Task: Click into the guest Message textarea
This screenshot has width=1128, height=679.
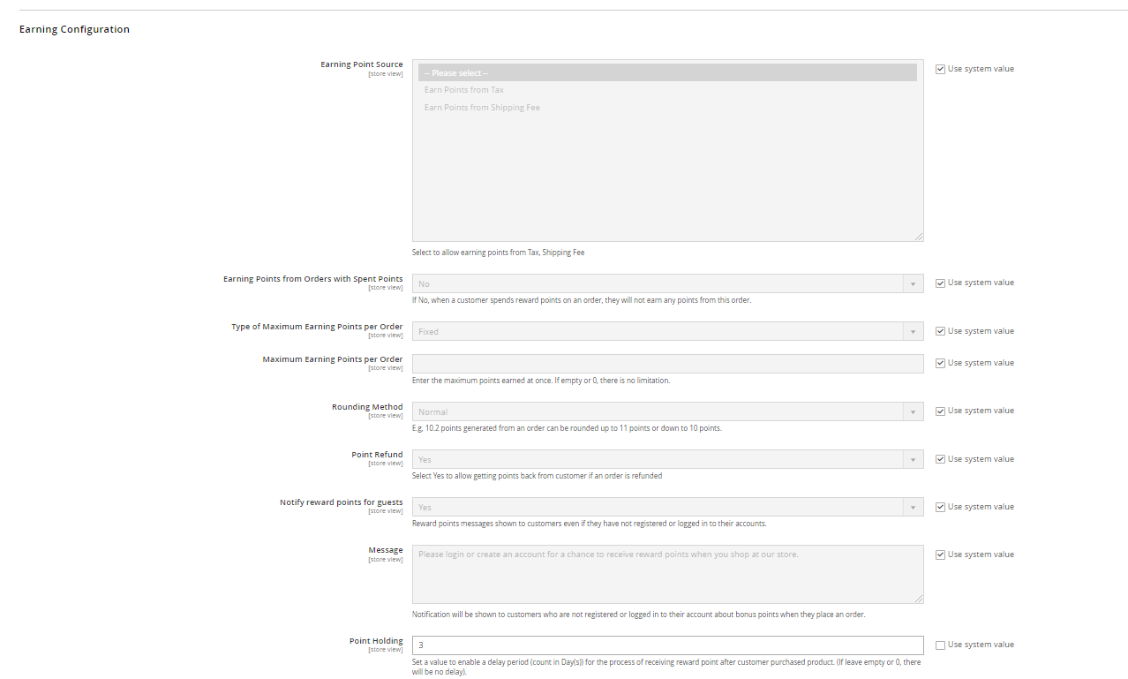Action: [x=667, y=574]
